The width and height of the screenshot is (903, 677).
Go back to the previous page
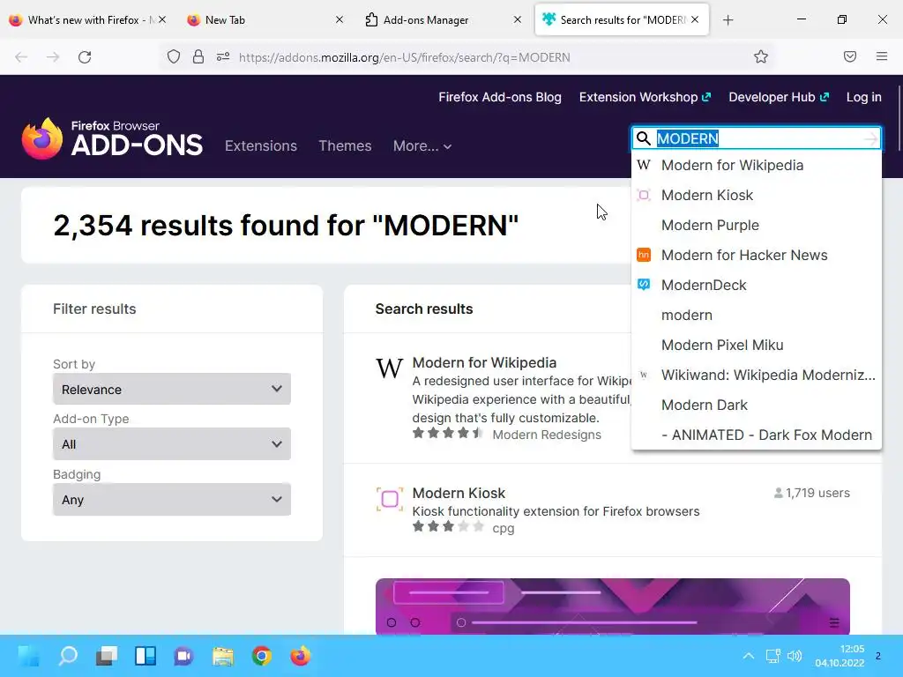pyautogui.click(x=21, y=57)
